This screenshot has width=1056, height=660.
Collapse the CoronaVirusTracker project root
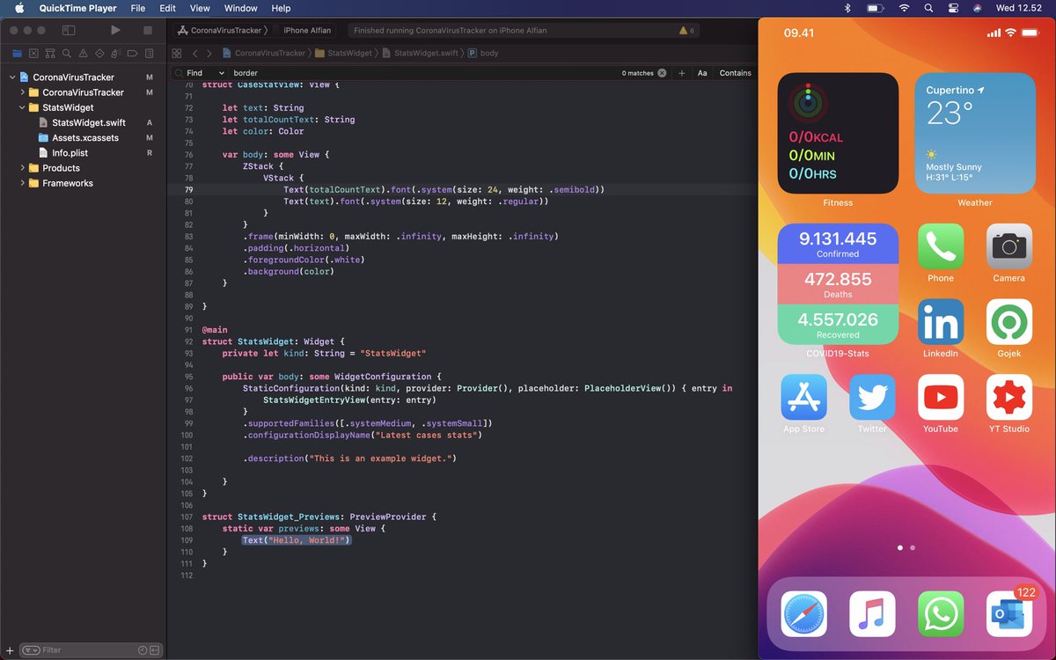point(12,77)
